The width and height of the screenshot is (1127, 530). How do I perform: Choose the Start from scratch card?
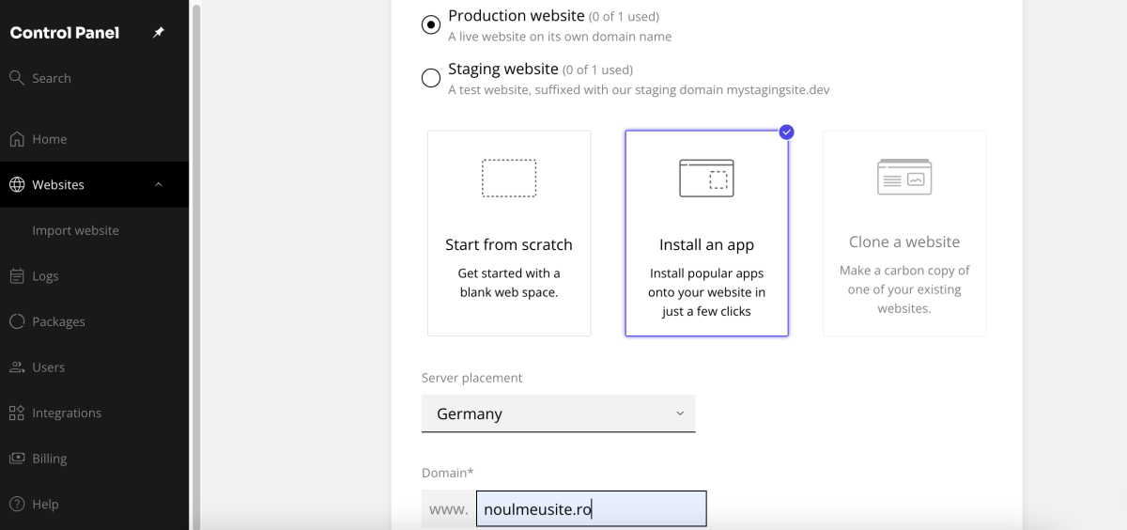(509, 233)
